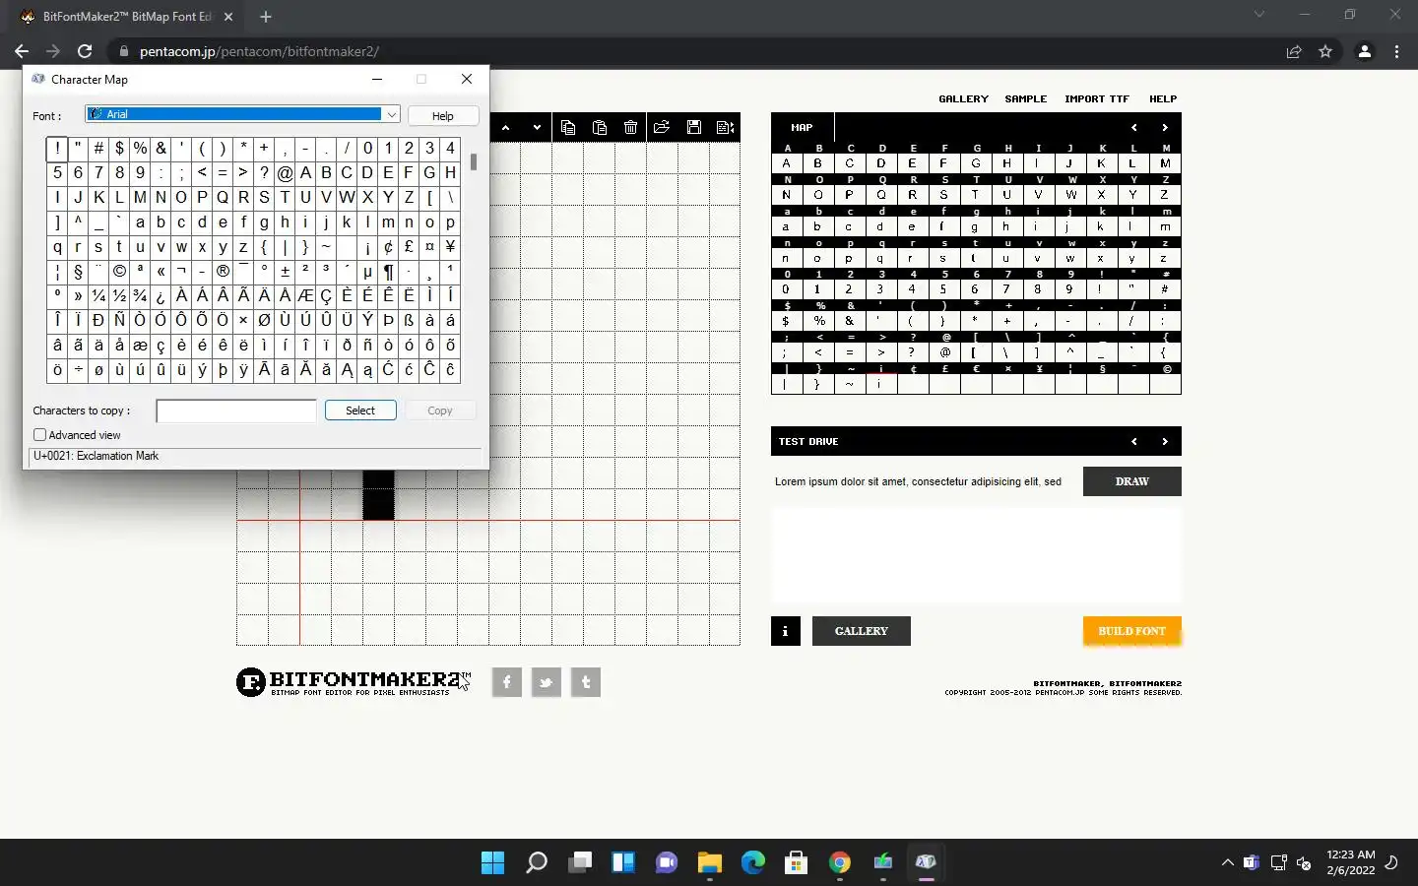Click the Character Map scrollbar thumb

[474, 161]
